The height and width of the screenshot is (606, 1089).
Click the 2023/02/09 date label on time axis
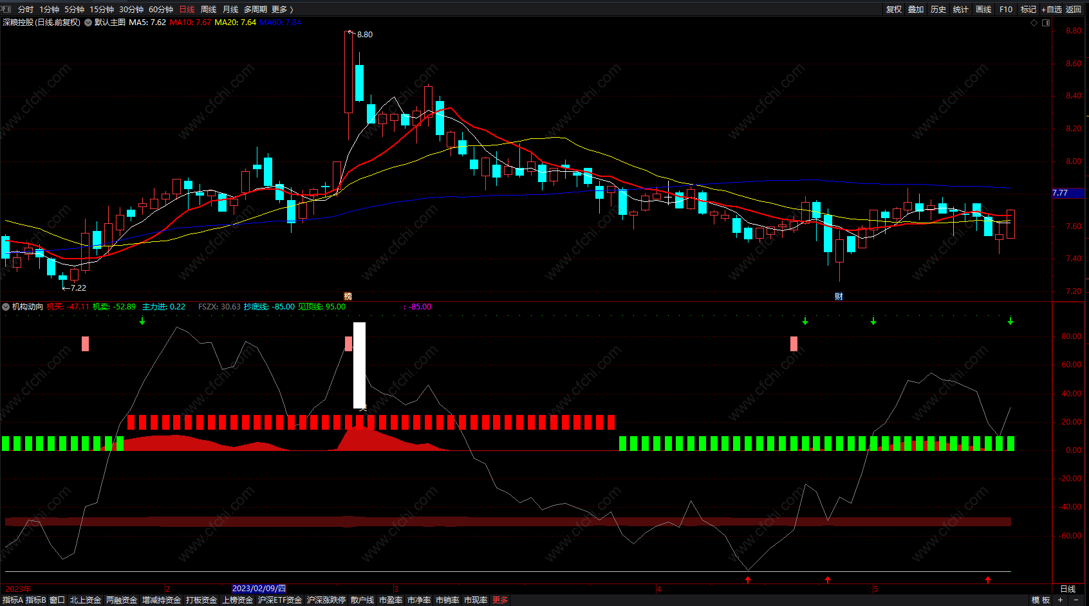coord(259,589)
